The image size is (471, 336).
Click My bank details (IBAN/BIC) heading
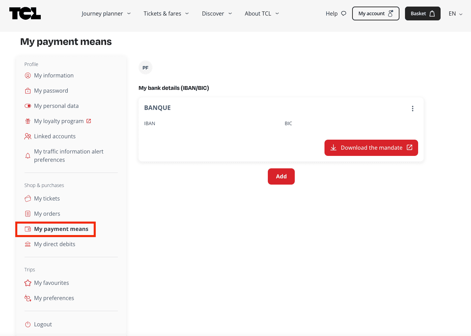pyautogui.click(x=174, y=88)
